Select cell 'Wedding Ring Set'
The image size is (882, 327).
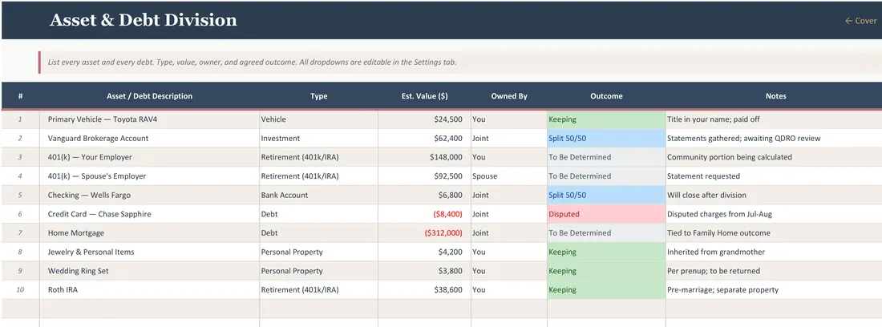point(150,271)
